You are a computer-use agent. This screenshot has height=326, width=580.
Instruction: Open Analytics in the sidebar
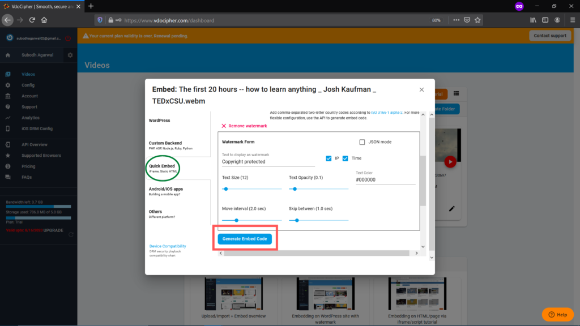coord(31,118)
